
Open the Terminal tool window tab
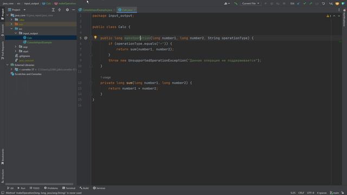pyautogui.click(x=69, y=188)
